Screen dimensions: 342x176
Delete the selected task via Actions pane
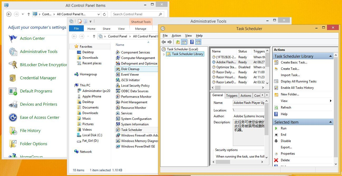coord(285,160)
